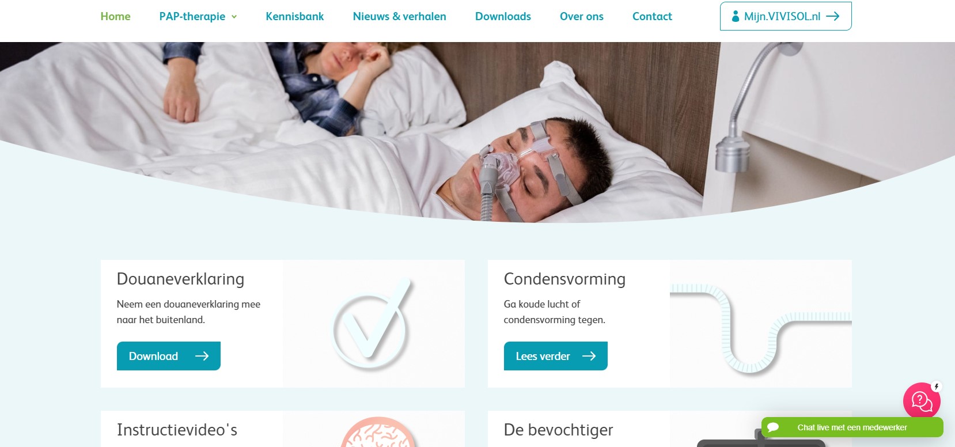Click the Condensvorming heading

pyautogui.click(x=564, y=279)
